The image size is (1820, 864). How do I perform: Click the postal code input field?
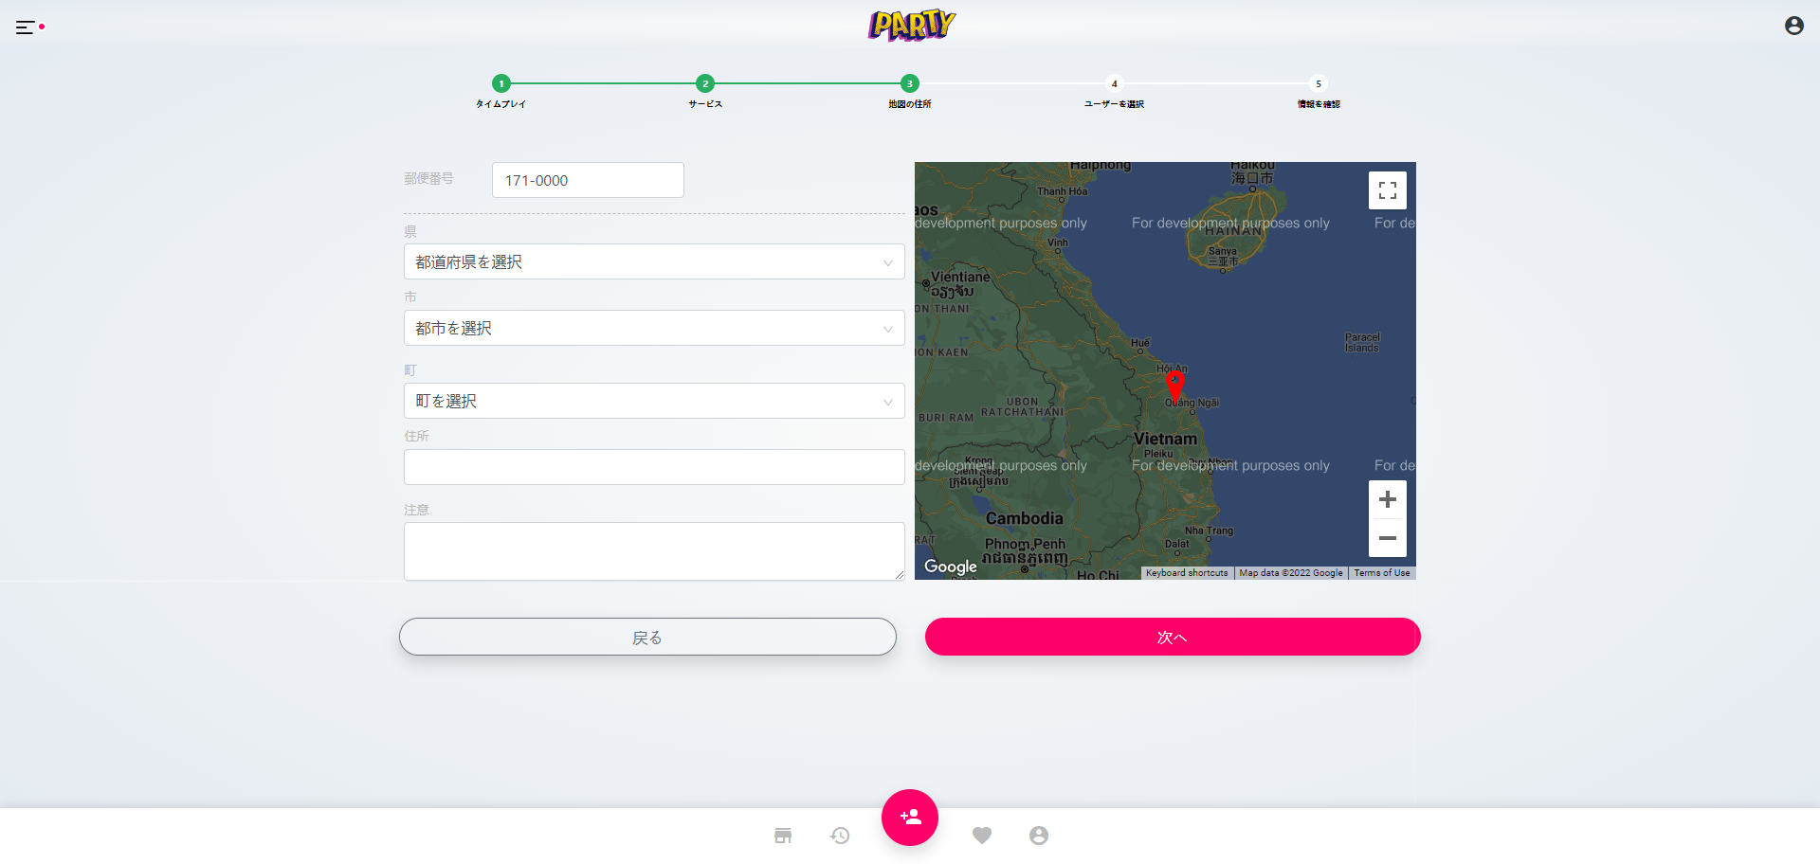(588, 181)
